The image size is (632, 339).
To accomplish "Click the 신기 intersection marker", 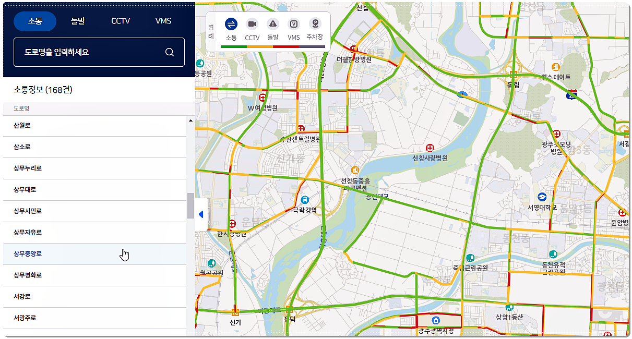I will pos(235,312).
